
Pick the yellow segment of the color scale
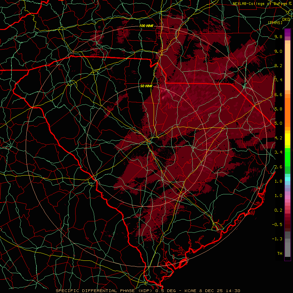[287, 139]
